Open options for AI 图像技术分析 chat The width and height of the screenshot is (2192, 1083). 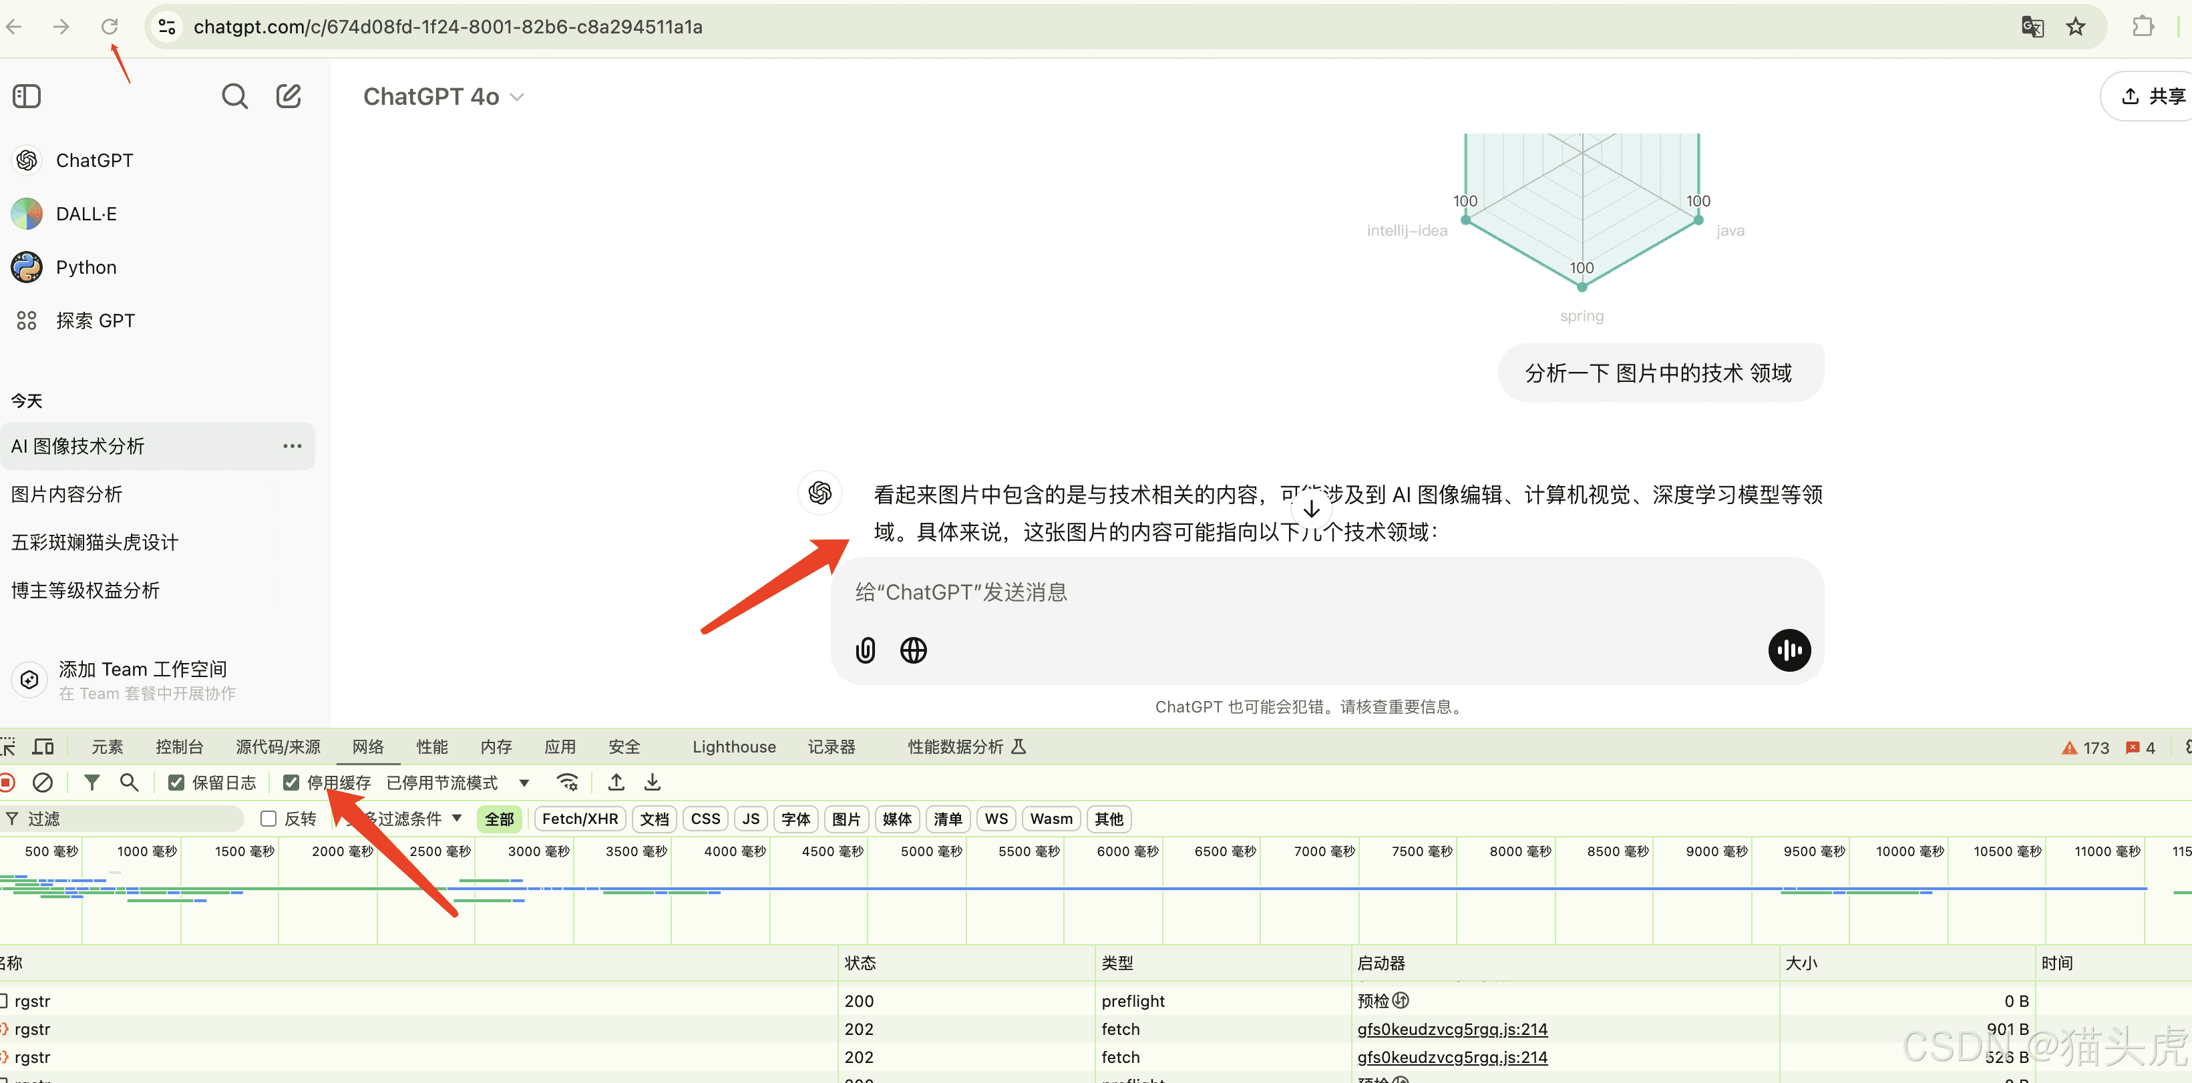[292, 446]
